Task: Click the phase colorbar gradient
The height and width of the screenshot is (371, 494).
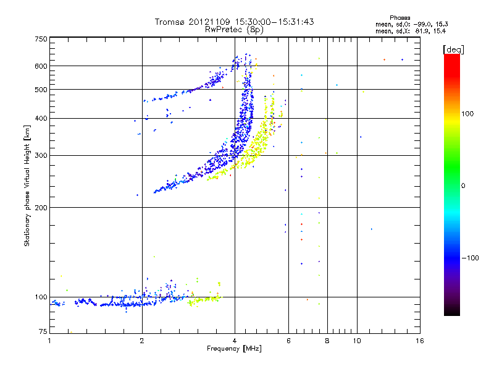Action: [452, 185]
